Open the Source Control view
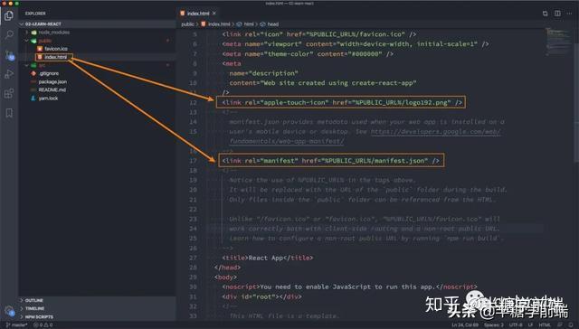 pos(9,55)
